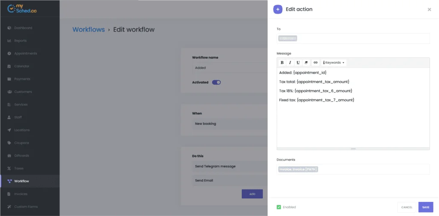Screen dimensions: 439x216
Task: Open the Documents Invoice selector field
Action: click(x=353, y=169)
